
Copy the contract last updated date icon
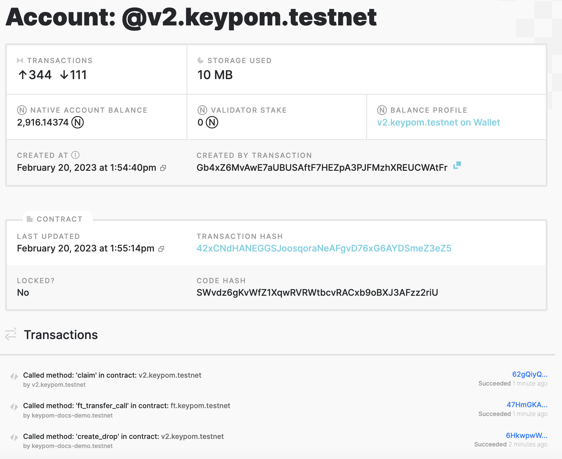pos(161,249)
